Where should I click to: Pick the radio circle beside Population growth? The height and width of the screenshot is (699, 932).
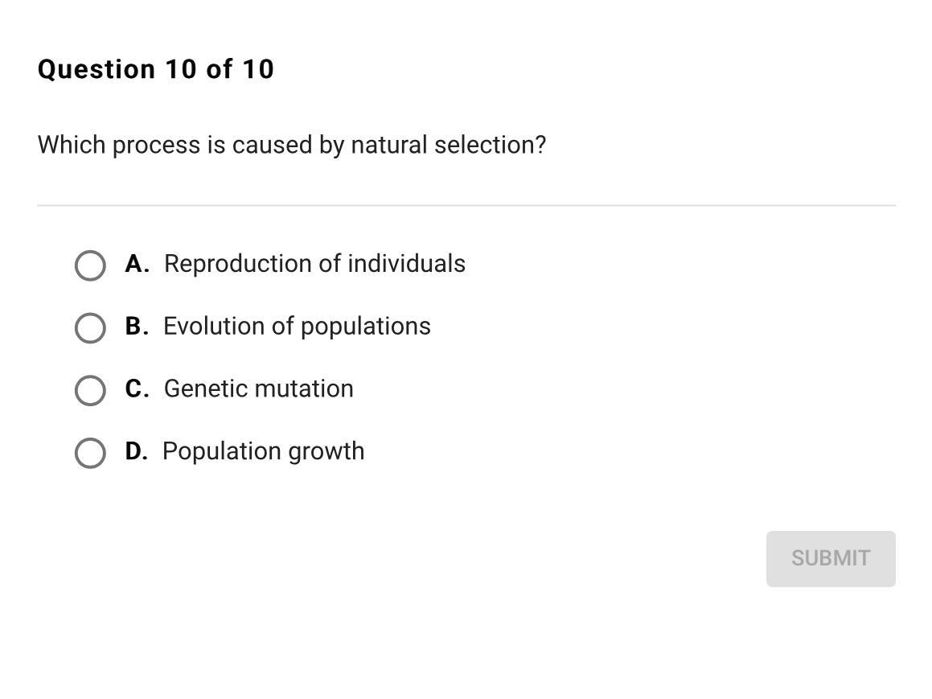tap(90, 453)
